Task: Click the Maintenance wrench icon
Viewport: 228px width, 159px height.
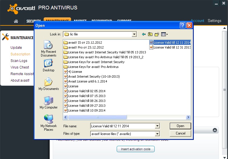Action: pos(5,37)
